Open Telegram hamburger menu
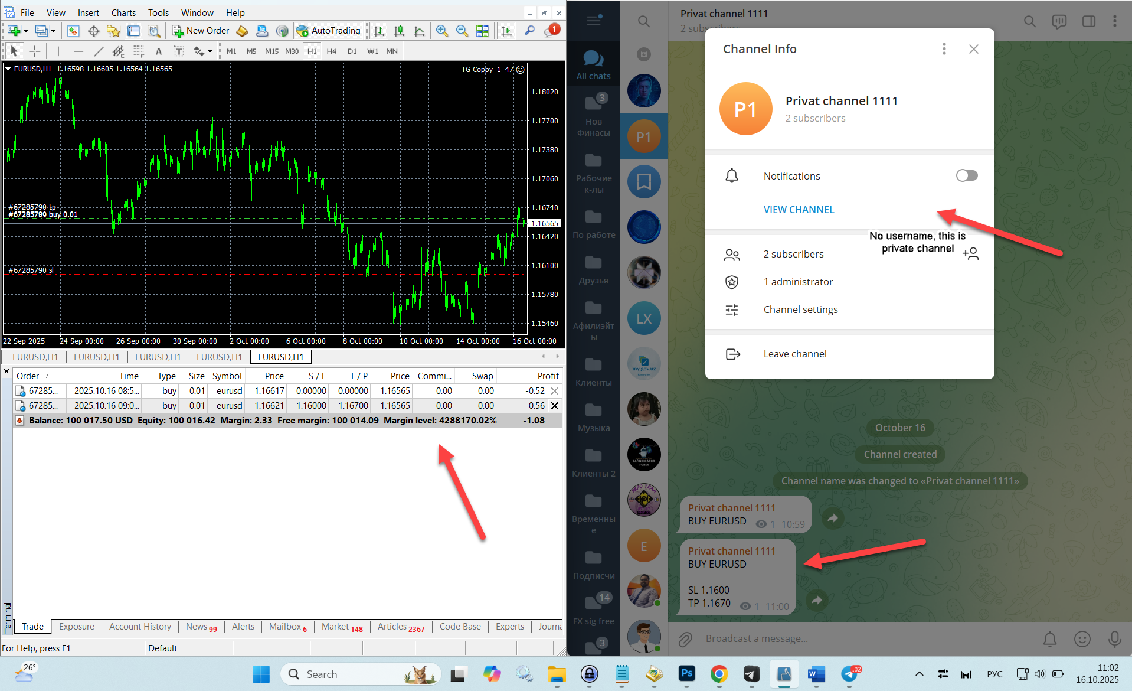The height and width of the screenshot is (691, 1132). click(x=594, y=21)
